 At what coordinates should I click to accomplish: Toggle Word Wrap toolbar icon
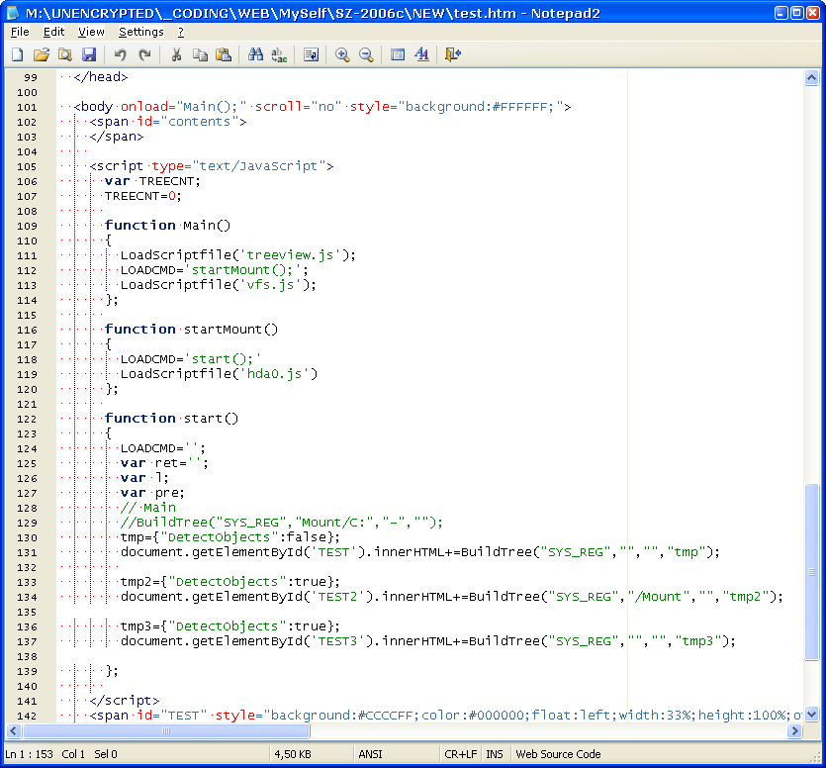(x=311, y=54)
